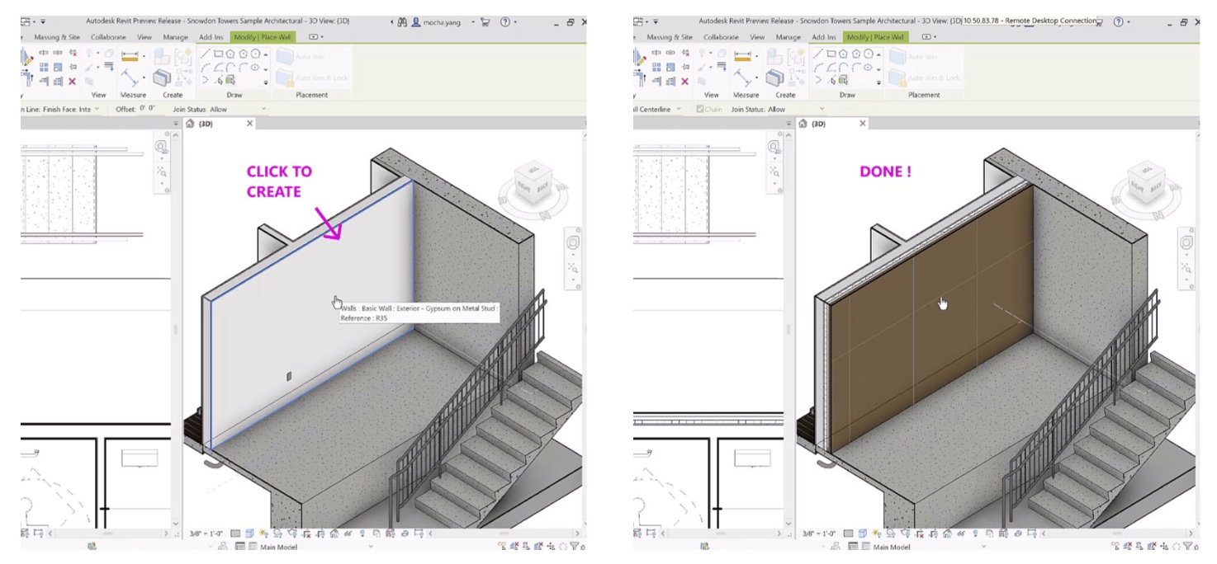Screen dimensions: 1217x564
Task: Open the 'Centerline' location line dropdown in right window
Action: click(657, 109)
